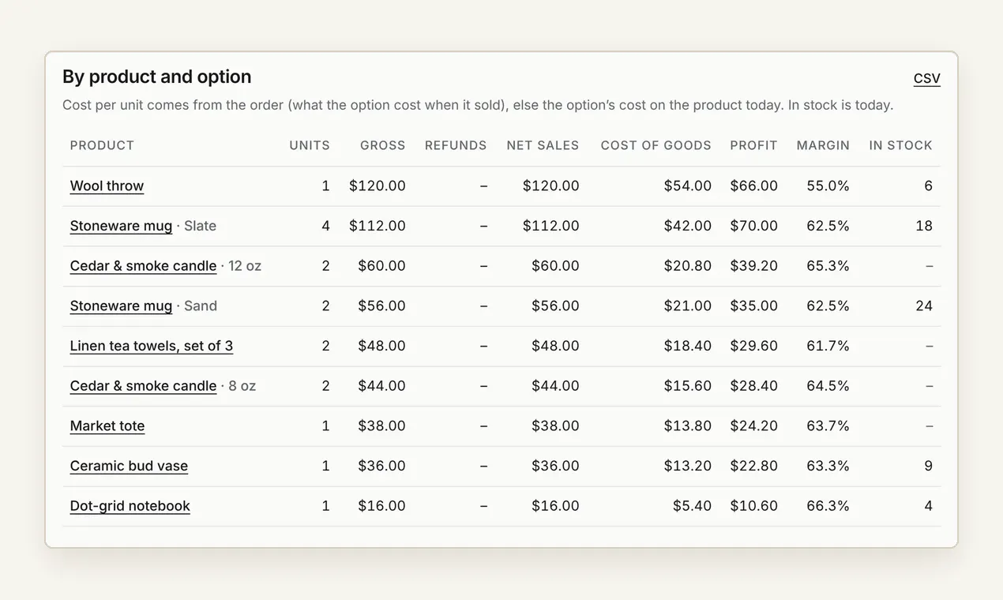
Task: Click the 64.5% margin value
Action: 828,386
